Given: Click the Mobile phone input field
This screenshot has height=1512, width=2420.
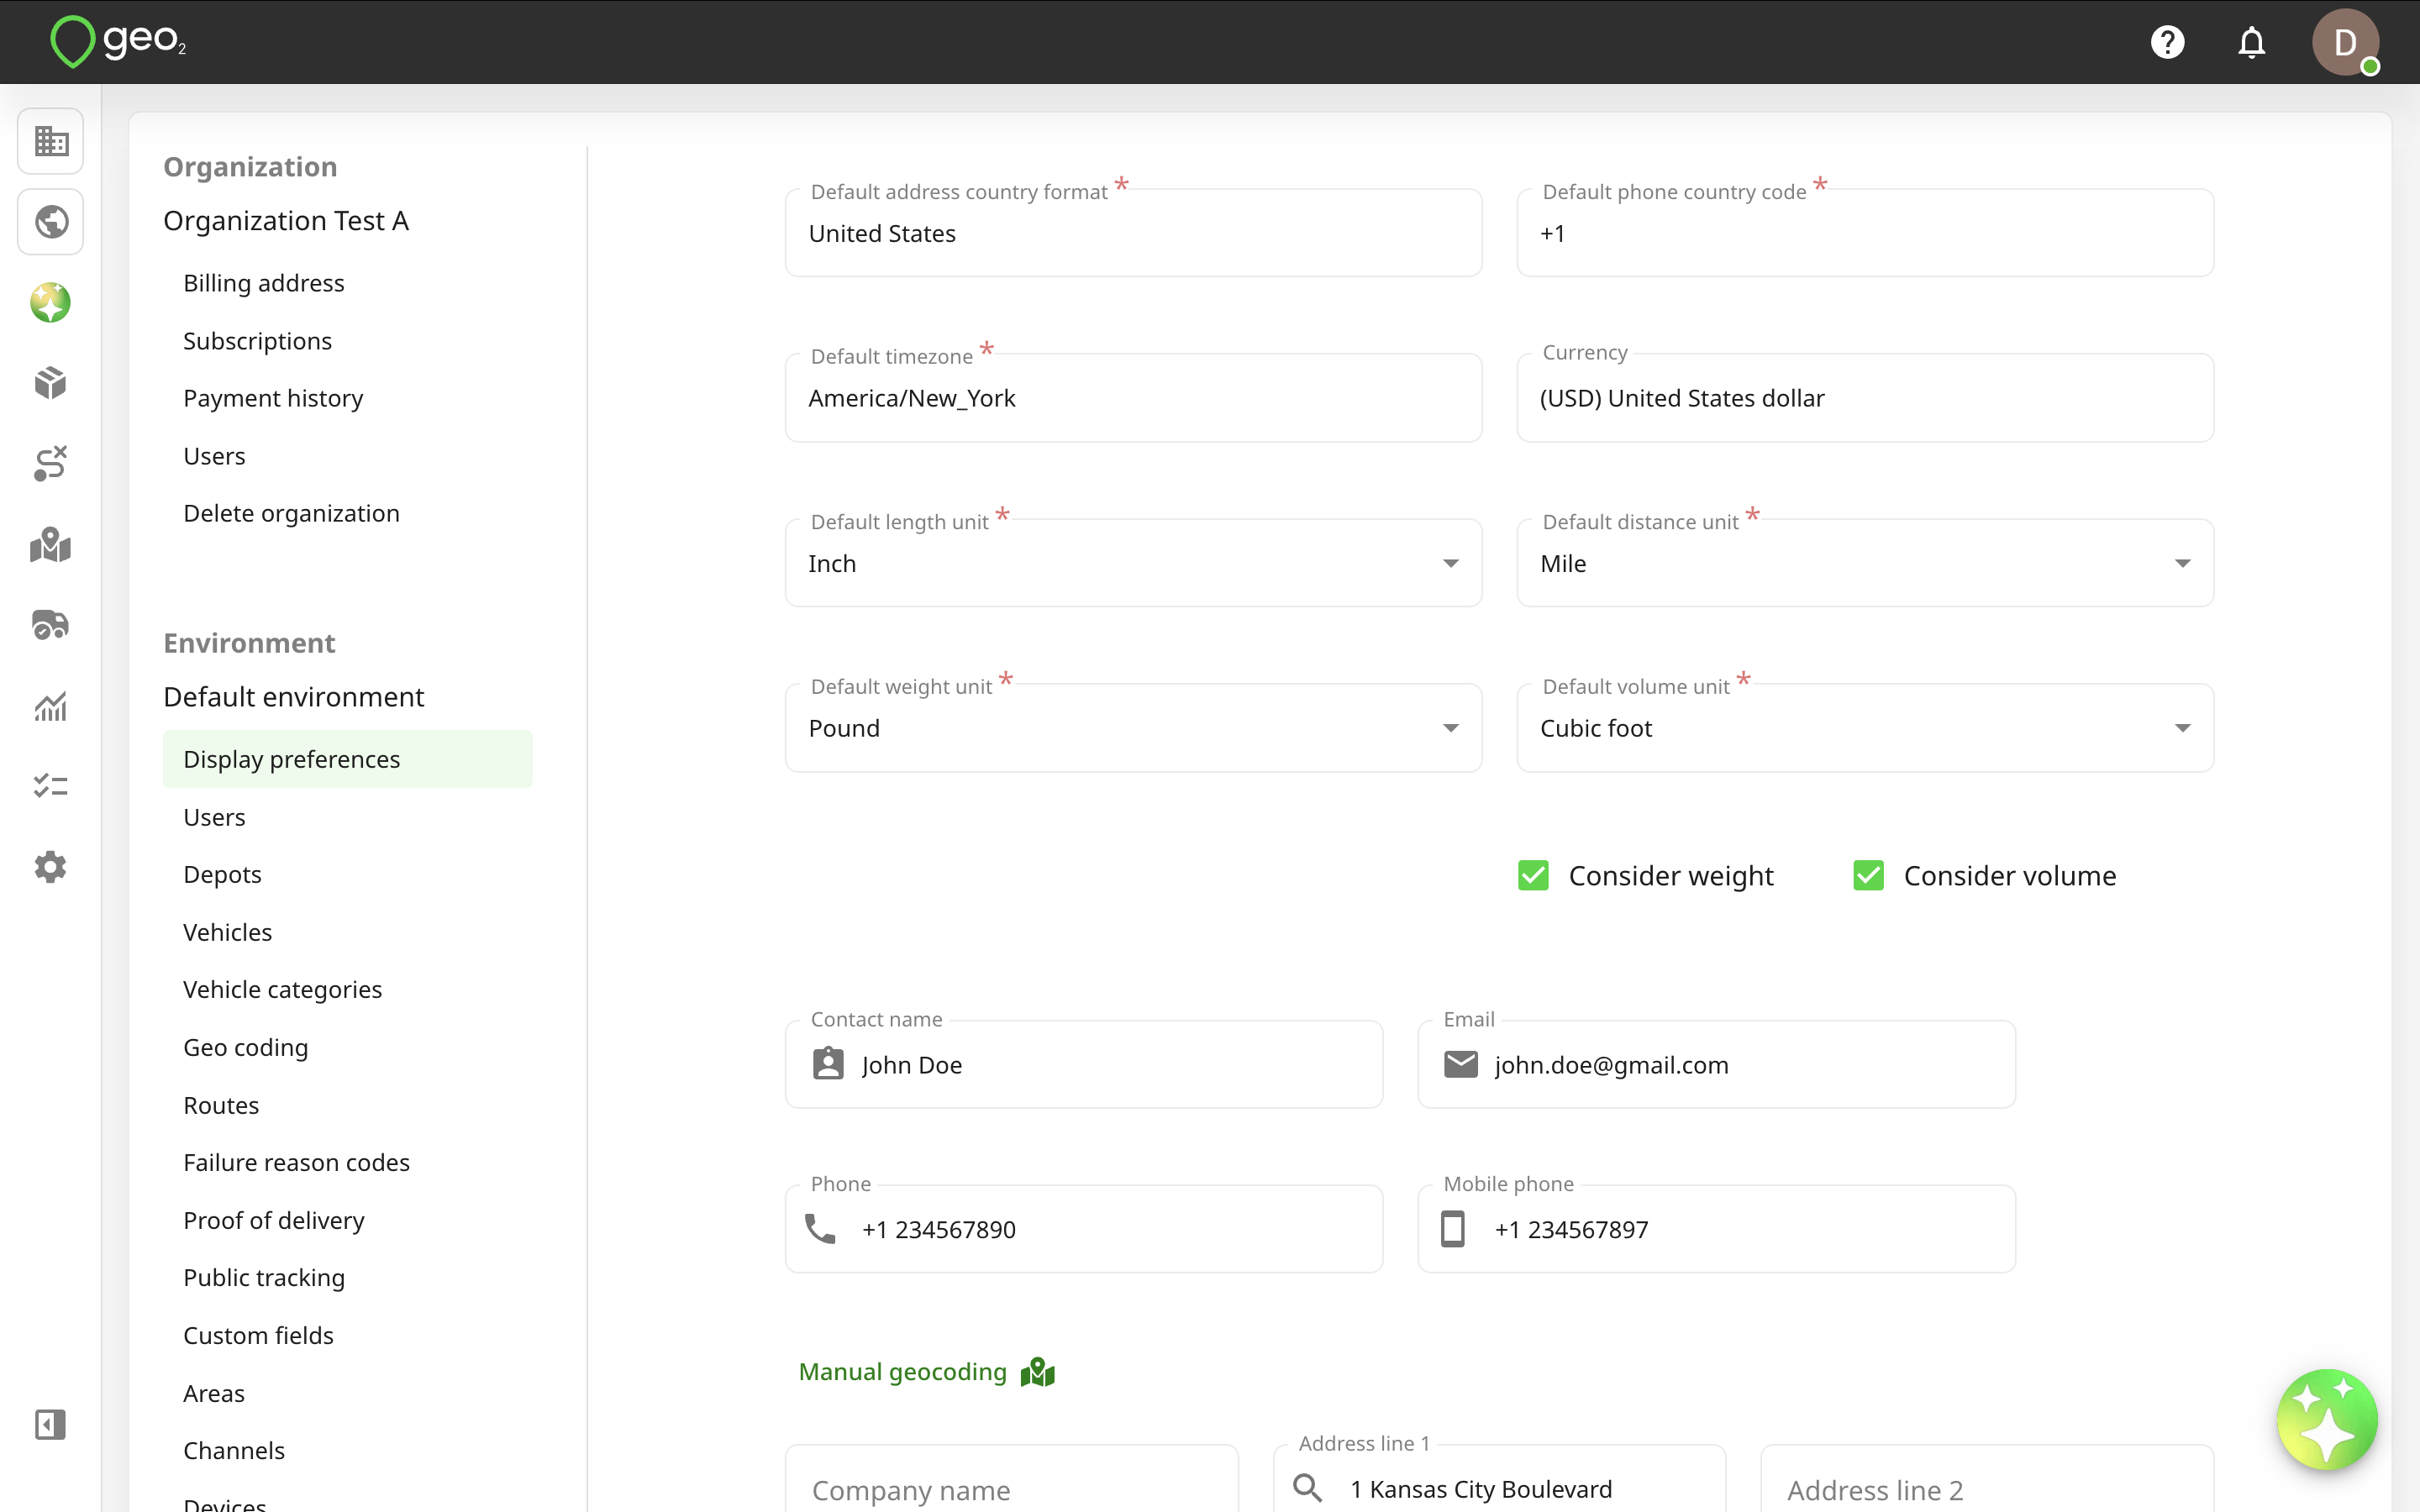Looking at the screenshot, I should click(1716, 1229).
